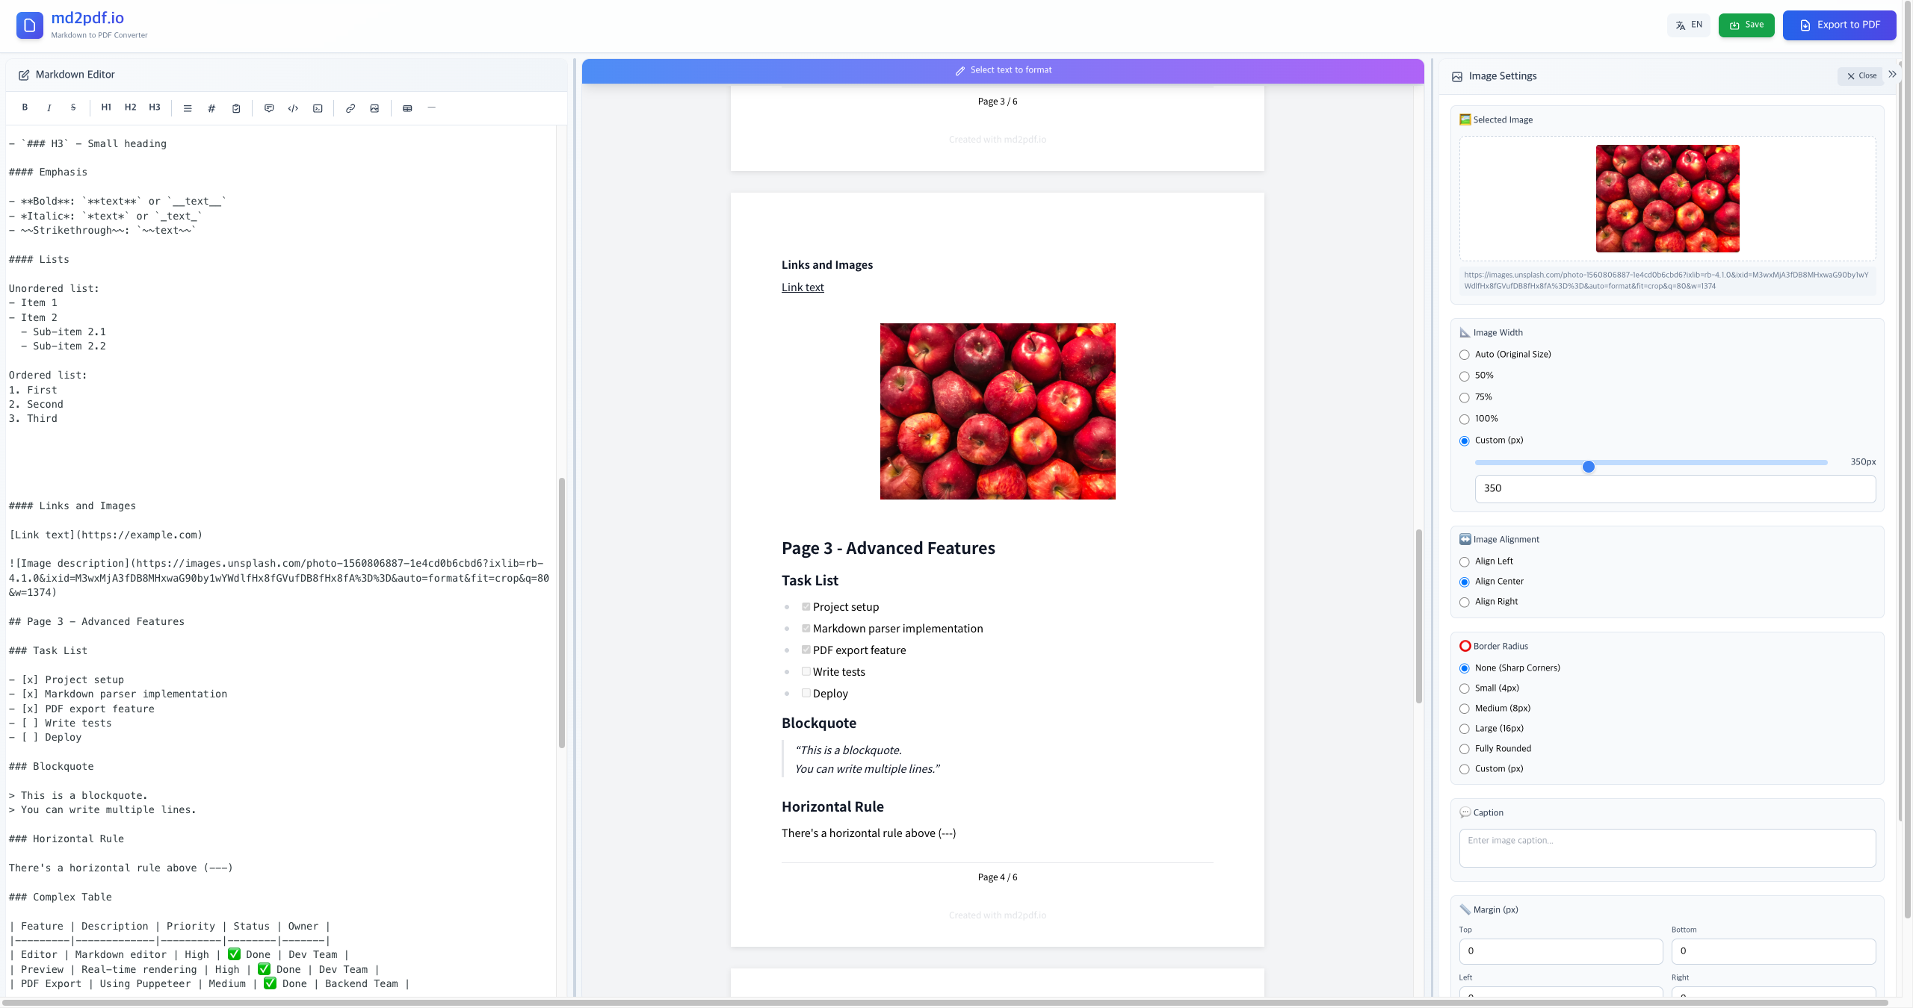This screenshot has height=1008, width=1913.
Task: Insert a blockquote with the comment icon
Action: (268, 108)
